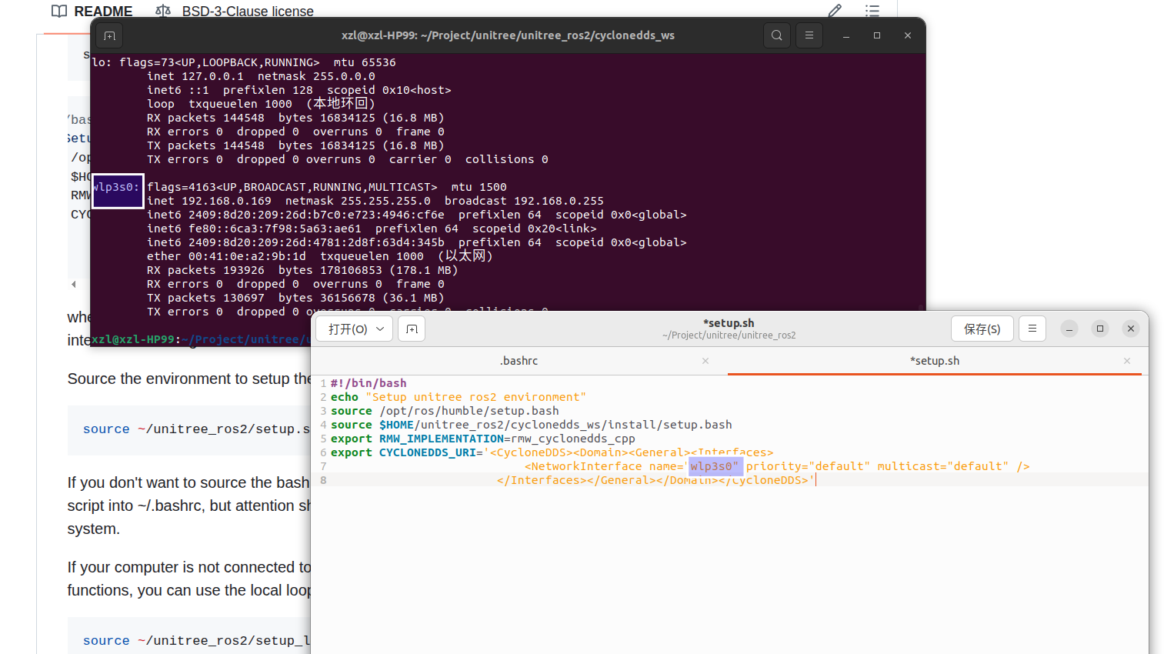This screenshot has height=654, width=1164.
Task: Open the 打开(O) dropdown in text editor
Action: coord(355,329)
